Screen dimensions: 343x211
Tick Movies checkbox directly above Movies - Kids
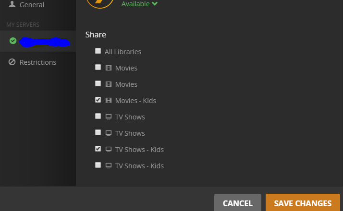click(x=98, y=83)
